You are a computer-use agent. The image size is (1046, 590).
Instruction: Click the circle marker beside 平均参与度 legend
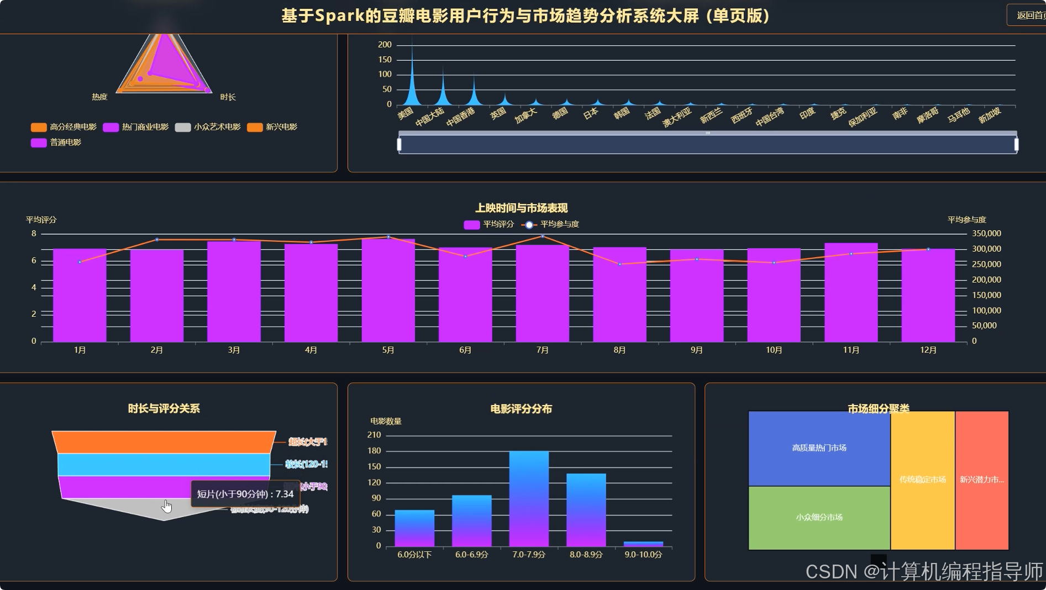(529, 224)
